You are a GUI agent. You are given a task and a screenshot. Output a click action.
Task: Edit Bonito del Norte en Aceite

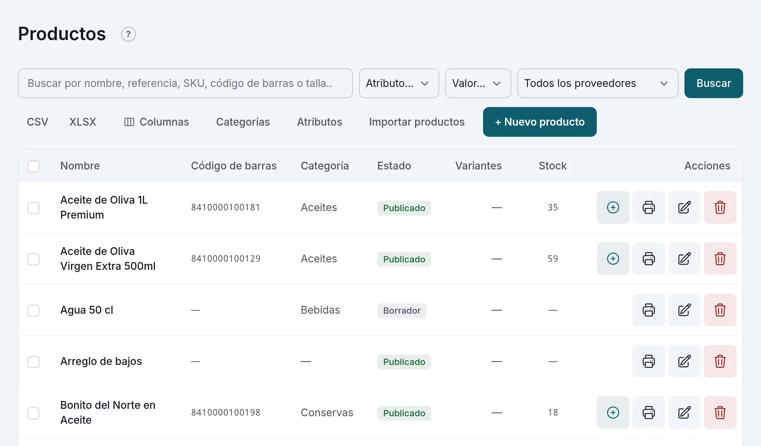click(x=684, y=413)
